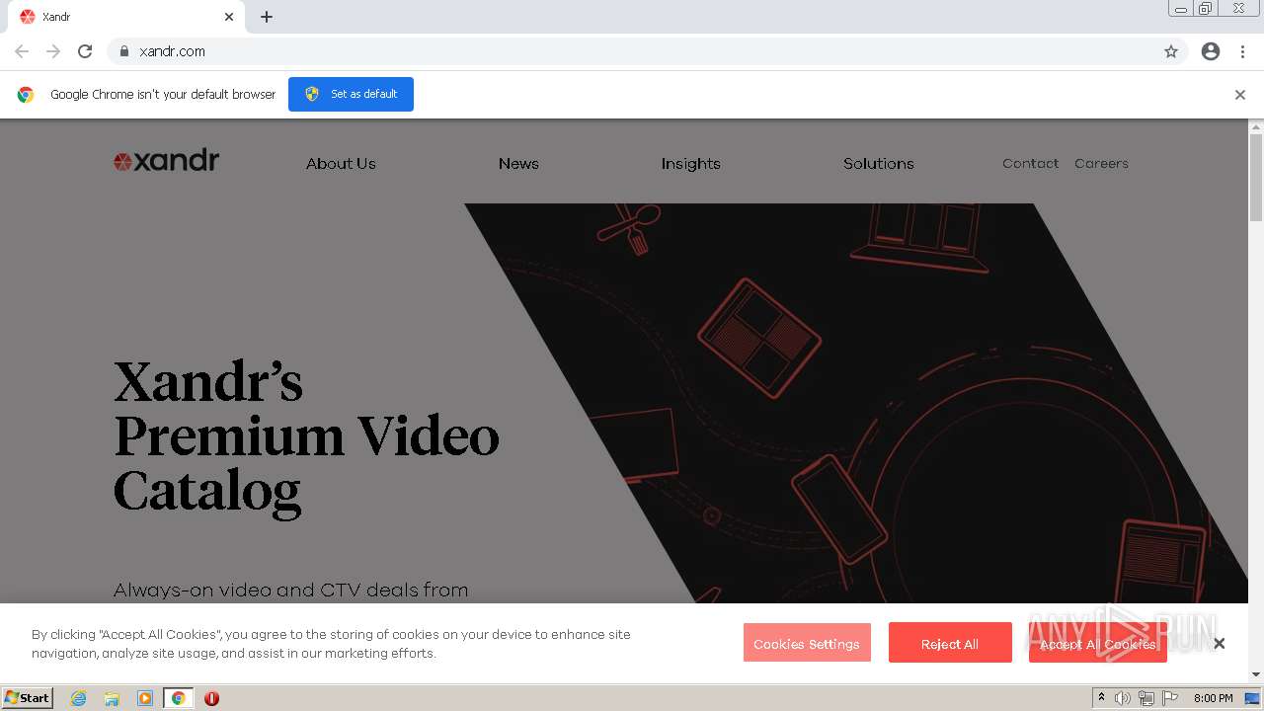Screen dimensions: 1264x711
Task: Open the media player taskbar icon
Action: click(145, 698)
